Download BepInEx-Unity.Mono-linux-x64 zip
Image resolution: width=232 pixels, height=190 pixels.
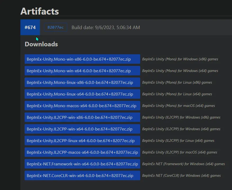(x=82, y=94)
